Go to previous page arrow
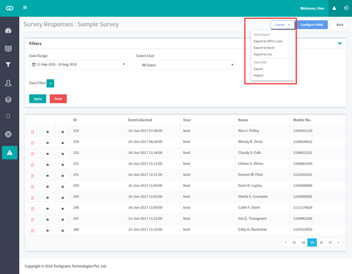352x274 pixels. pos(286,242)
